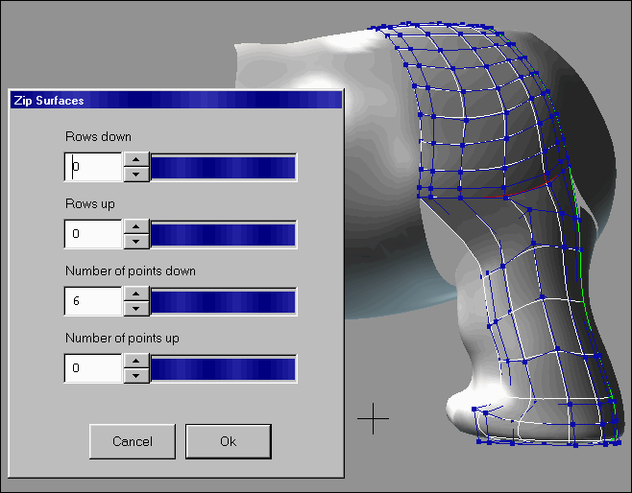Click the crosshair marker in the viewport
Image resolution: width=632 pixels, height=493 pixels.
[373, 418]
